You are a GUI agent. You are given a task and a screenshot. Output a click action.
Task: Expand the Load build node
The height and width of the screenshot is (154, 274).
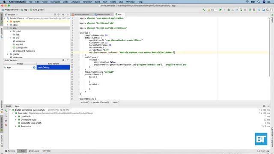tap(16, 116)
